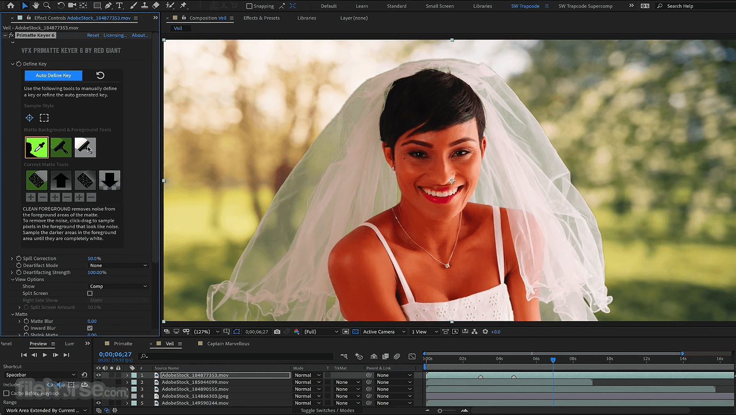This screenshot has height=415, width=736.
Task: Enable motion blur icon in the timeline
Action: point(397,356)
